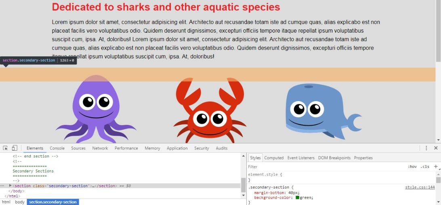This screenshot has width=441, height=205.
Task: Open the style.css:144 source link
Action: 420,187
